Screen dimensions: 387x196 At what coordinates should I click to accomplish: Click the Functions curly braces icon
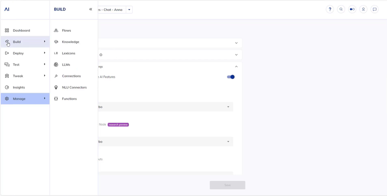coord(56,99)
